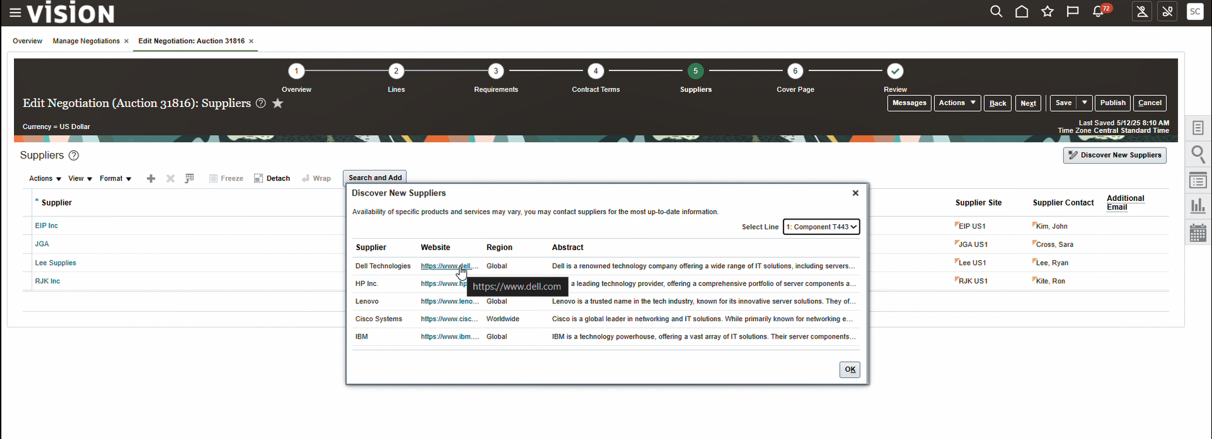Open help icon beside Suppliers page title
Screen dimensions: 1212x439
[261, 103]
